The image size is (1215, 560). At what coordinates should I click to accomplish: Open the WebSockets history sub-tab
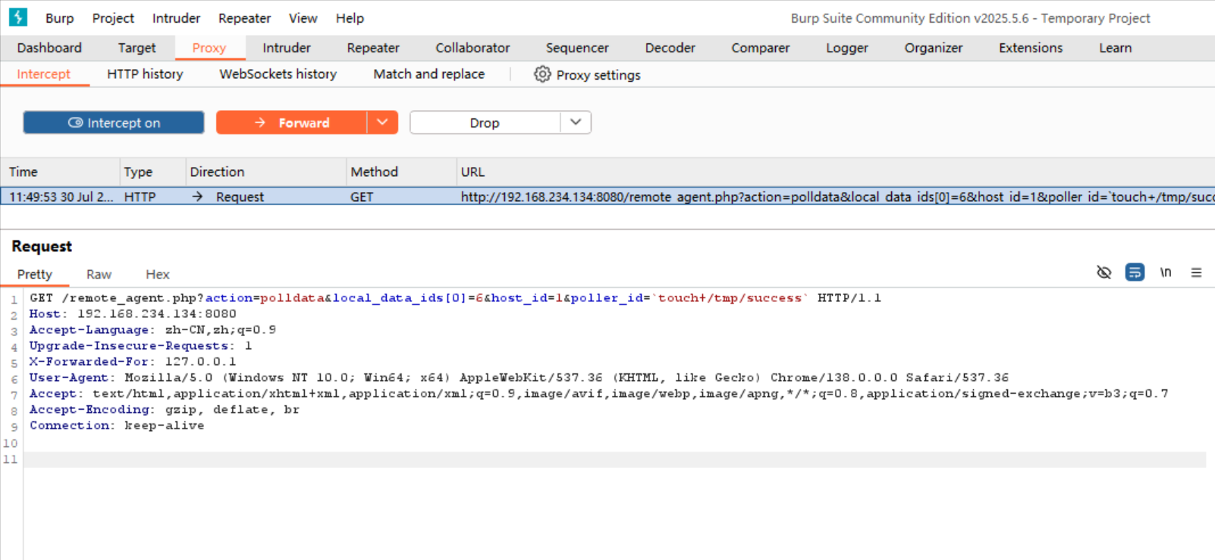coord(278,74)
